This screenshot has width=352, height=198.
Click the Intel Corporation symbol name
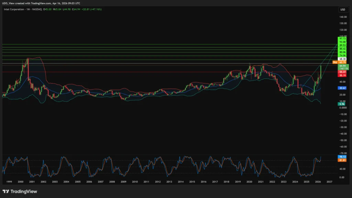[x=14, y=9]
